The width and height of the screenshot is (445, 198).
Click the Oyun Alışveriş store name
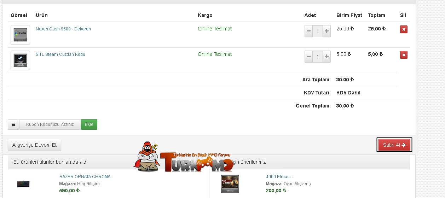(x=297, y=184)
